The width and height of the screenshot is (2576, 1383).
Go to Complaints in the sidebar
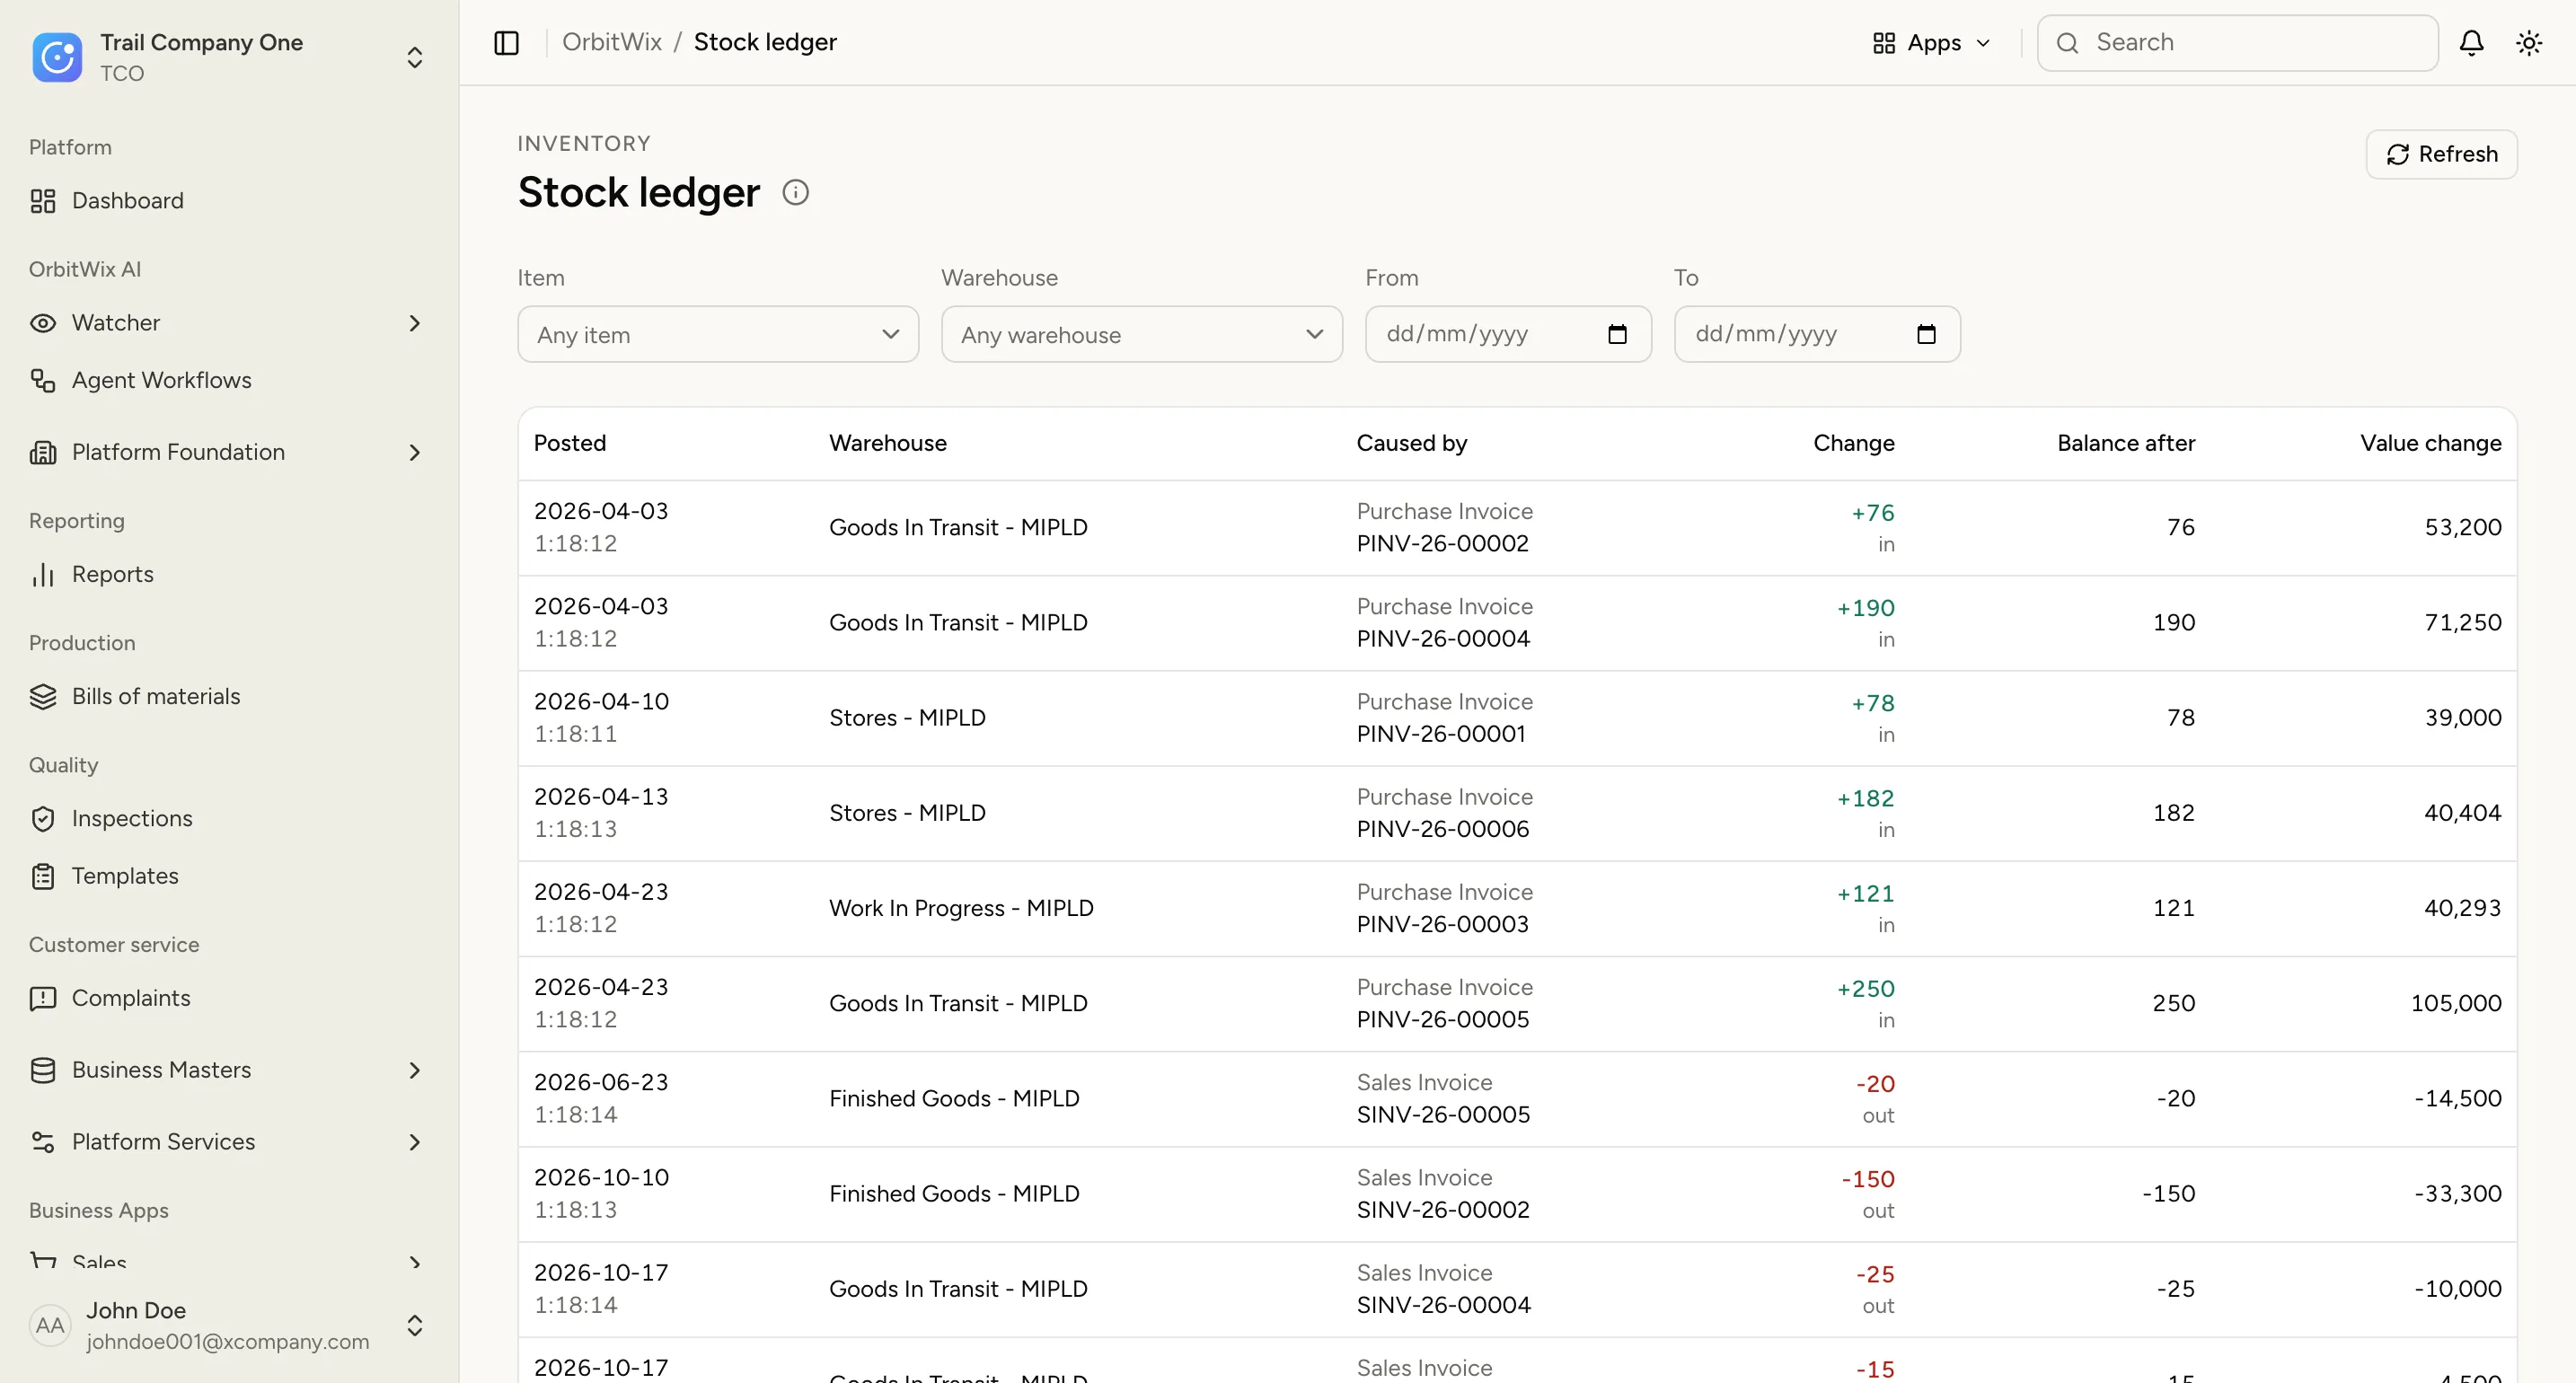pos(229,998)
